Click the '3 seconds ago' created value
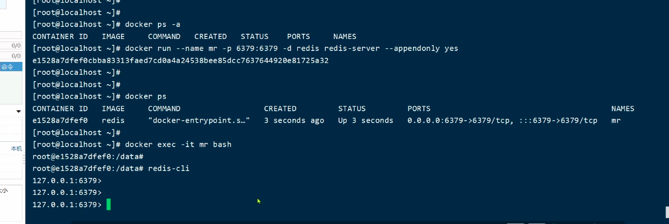Viewport: 669px width, 224px height. pyautogui.click(x=294, y=121)
